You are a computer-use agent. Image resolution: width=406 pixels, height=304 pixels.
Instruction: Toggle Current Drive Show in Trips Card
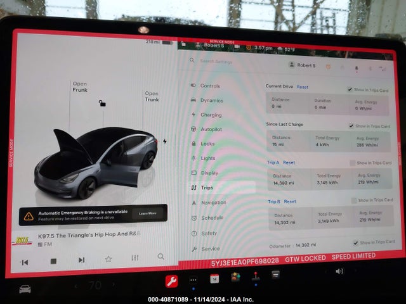click(350, 89)
